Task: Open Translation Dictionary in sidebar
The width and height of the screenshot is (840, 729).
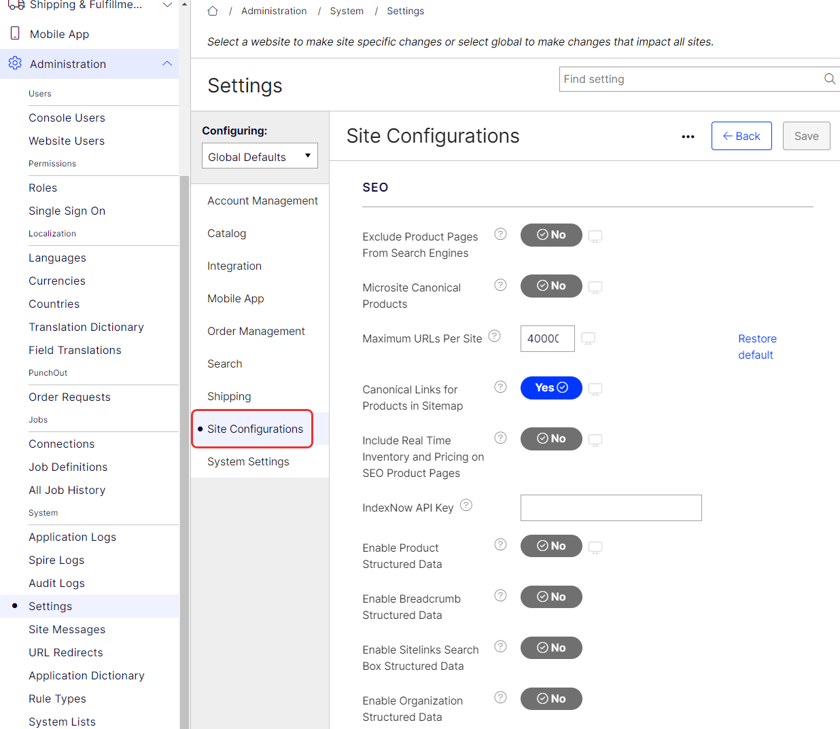Action: (86, 327)
